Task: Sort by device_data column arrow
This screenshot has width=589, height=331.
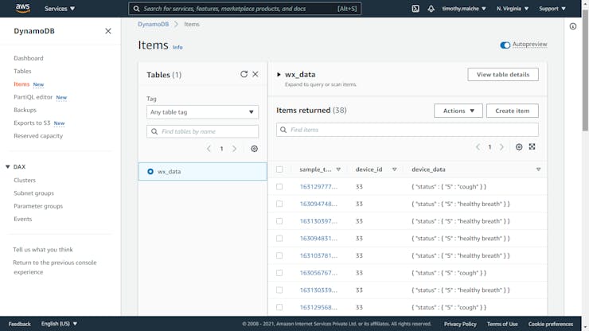Action: click(x=538, y=169)
